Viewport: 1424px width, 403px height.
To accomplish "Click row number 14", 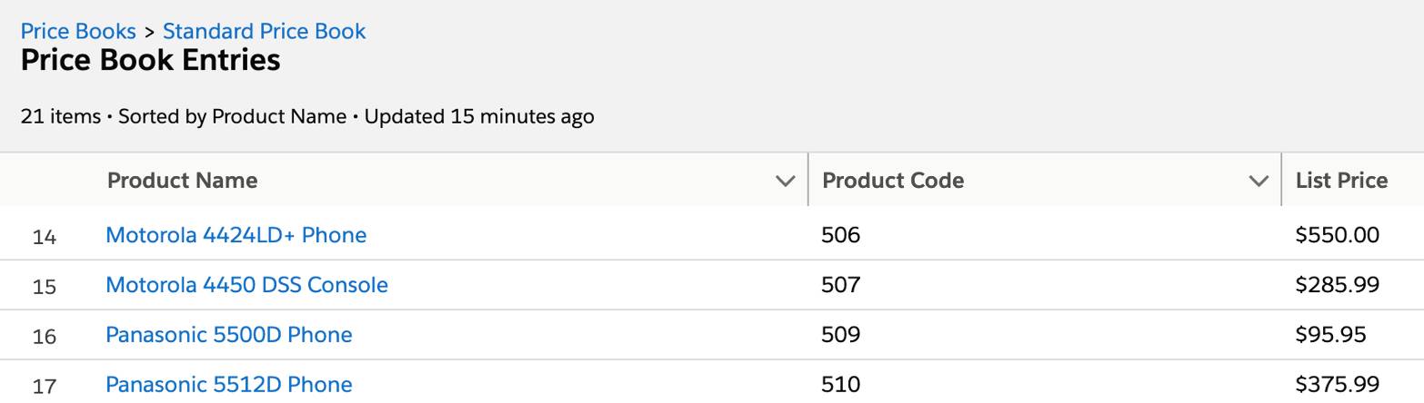I will click(x=45, y=237).
